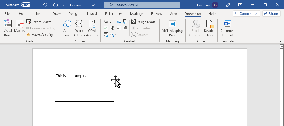Click the Share button
Screen dimensions: 284x126
[271, 13]
